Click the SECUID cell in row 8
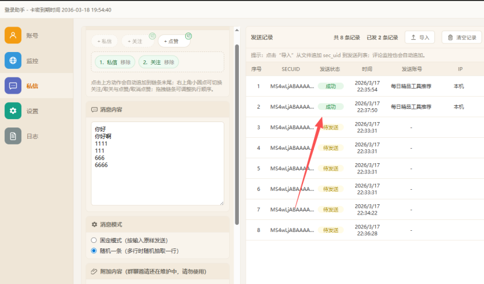The width and height of the screenshot is (484, 284). point(292,230)
